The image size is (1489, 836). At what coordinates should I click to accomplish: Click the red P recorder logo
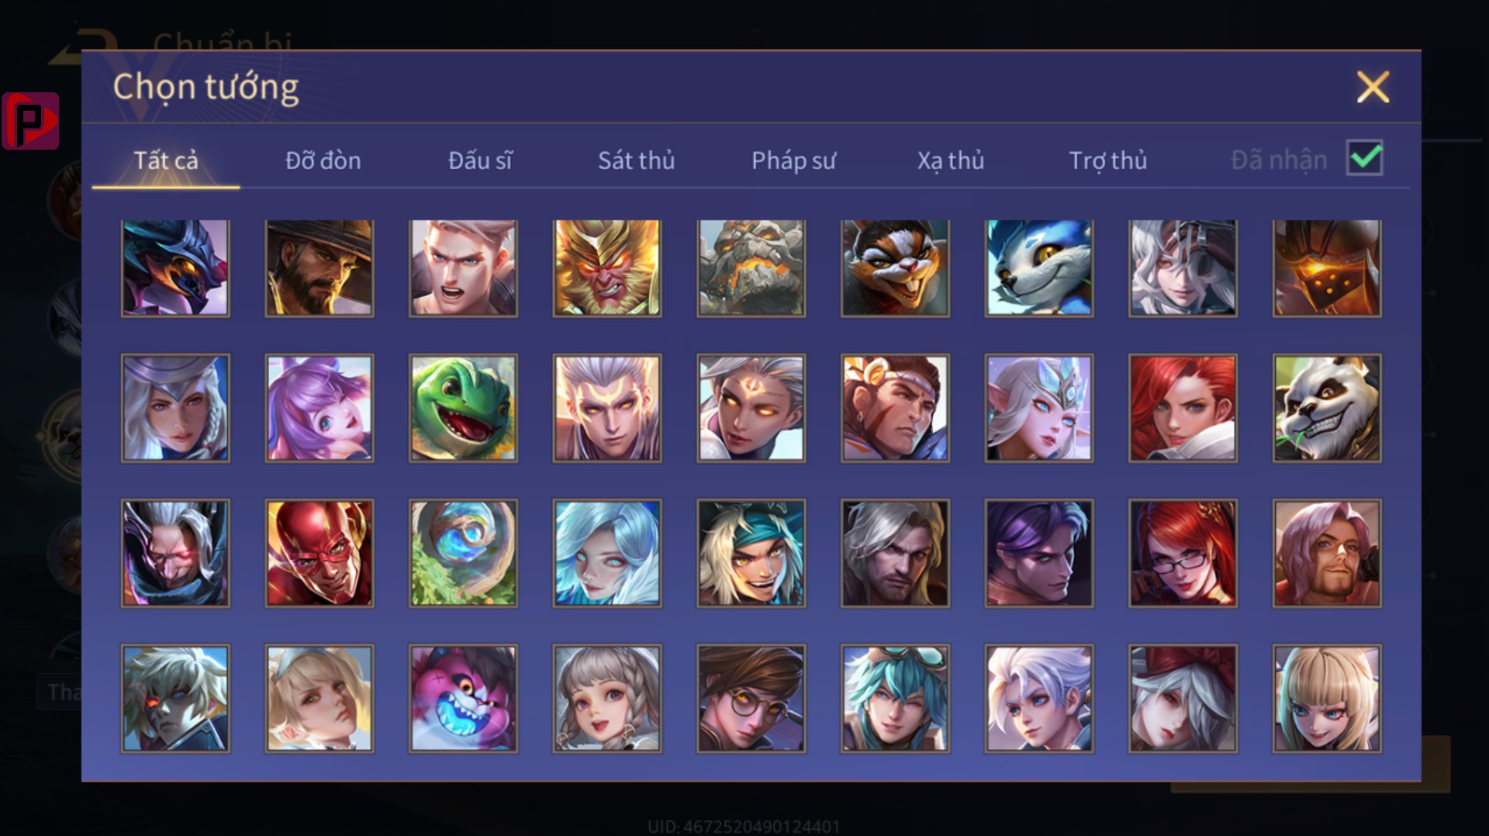point(30,121)
